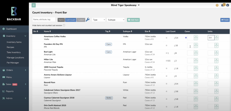Click the Miller Lite item name
The image size is (231, 111).
pos(48,59)
